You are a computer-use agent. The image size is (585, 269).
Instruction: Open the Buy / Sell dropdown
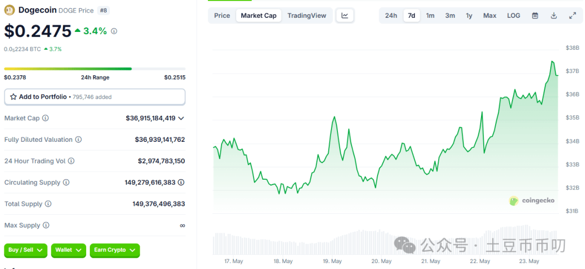(26, 251)
